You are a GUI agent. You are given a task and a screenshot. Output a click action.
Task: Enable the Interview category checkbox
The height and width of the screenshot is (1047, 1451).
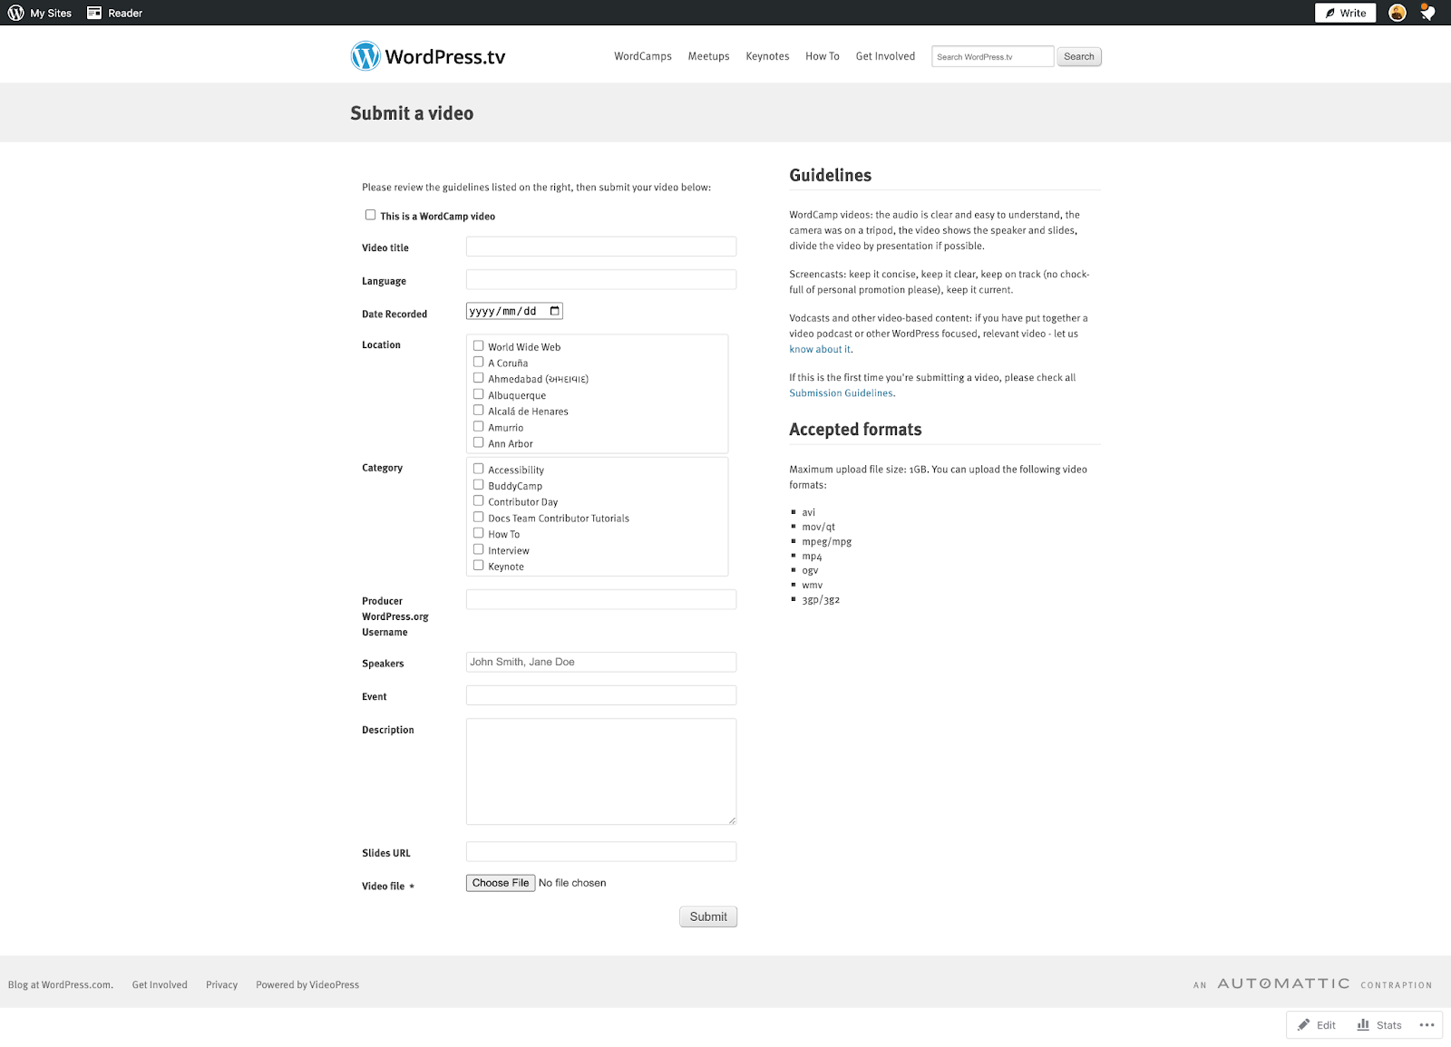click(478, 548)
